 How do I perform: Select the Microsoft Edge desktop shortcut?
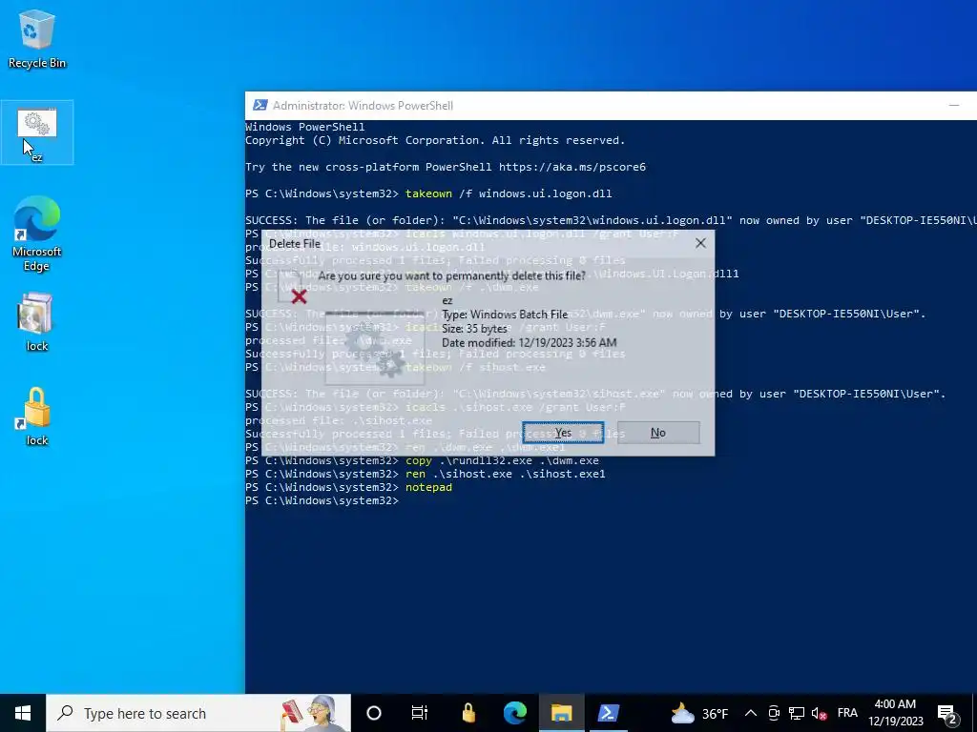[x=37, y=234]
